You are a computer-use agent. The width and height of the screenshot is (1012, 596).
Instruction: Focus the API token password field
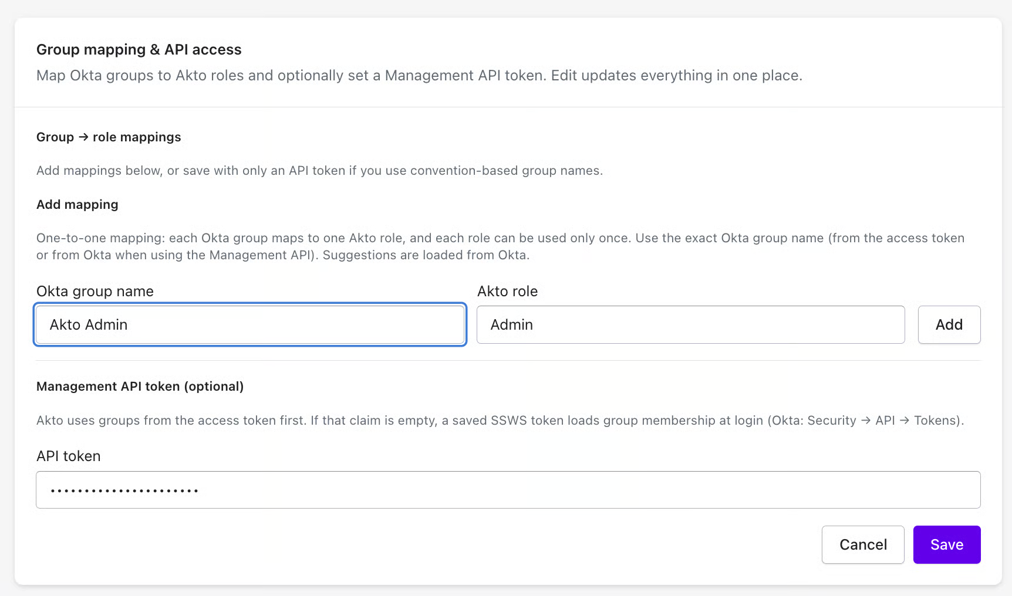point(508,490)
